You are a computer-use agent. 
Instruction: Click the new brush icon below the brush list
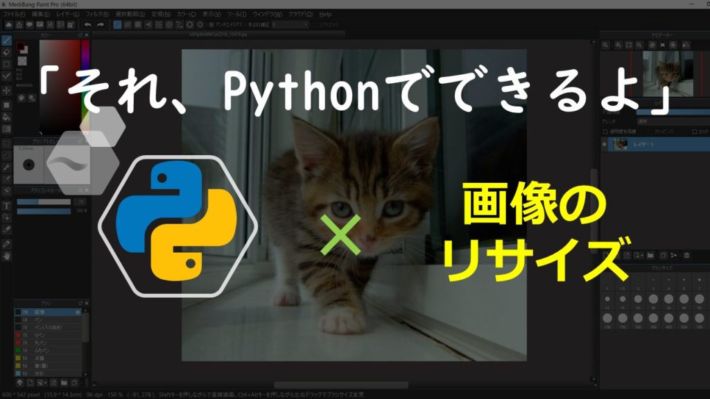(31, 383)
